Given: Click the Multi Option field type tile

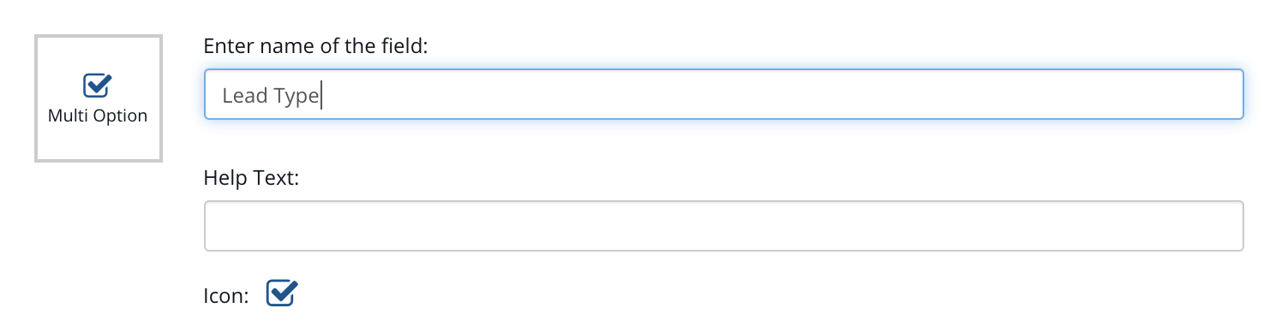Looking at the screenshot, I should tap(98, 98).
